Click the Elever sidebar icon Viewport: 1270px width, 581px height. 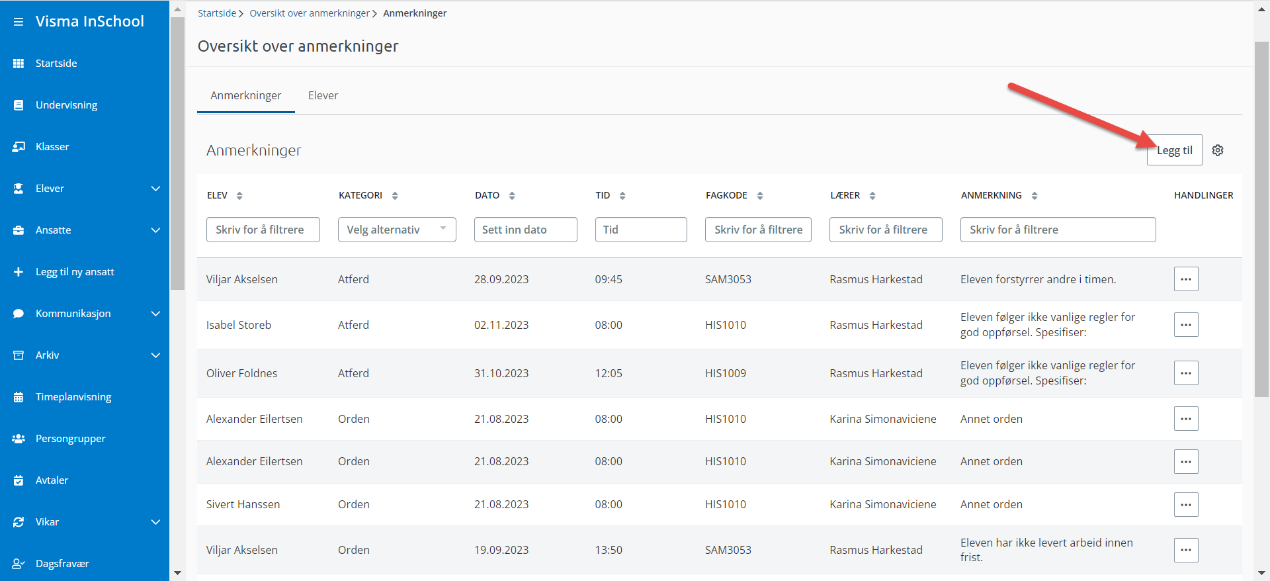pos(19,189)
